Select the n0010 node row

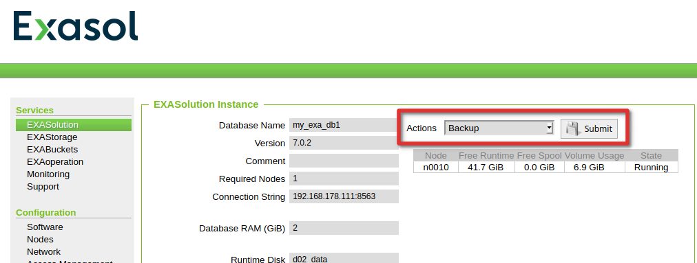(x=545, y=167)
